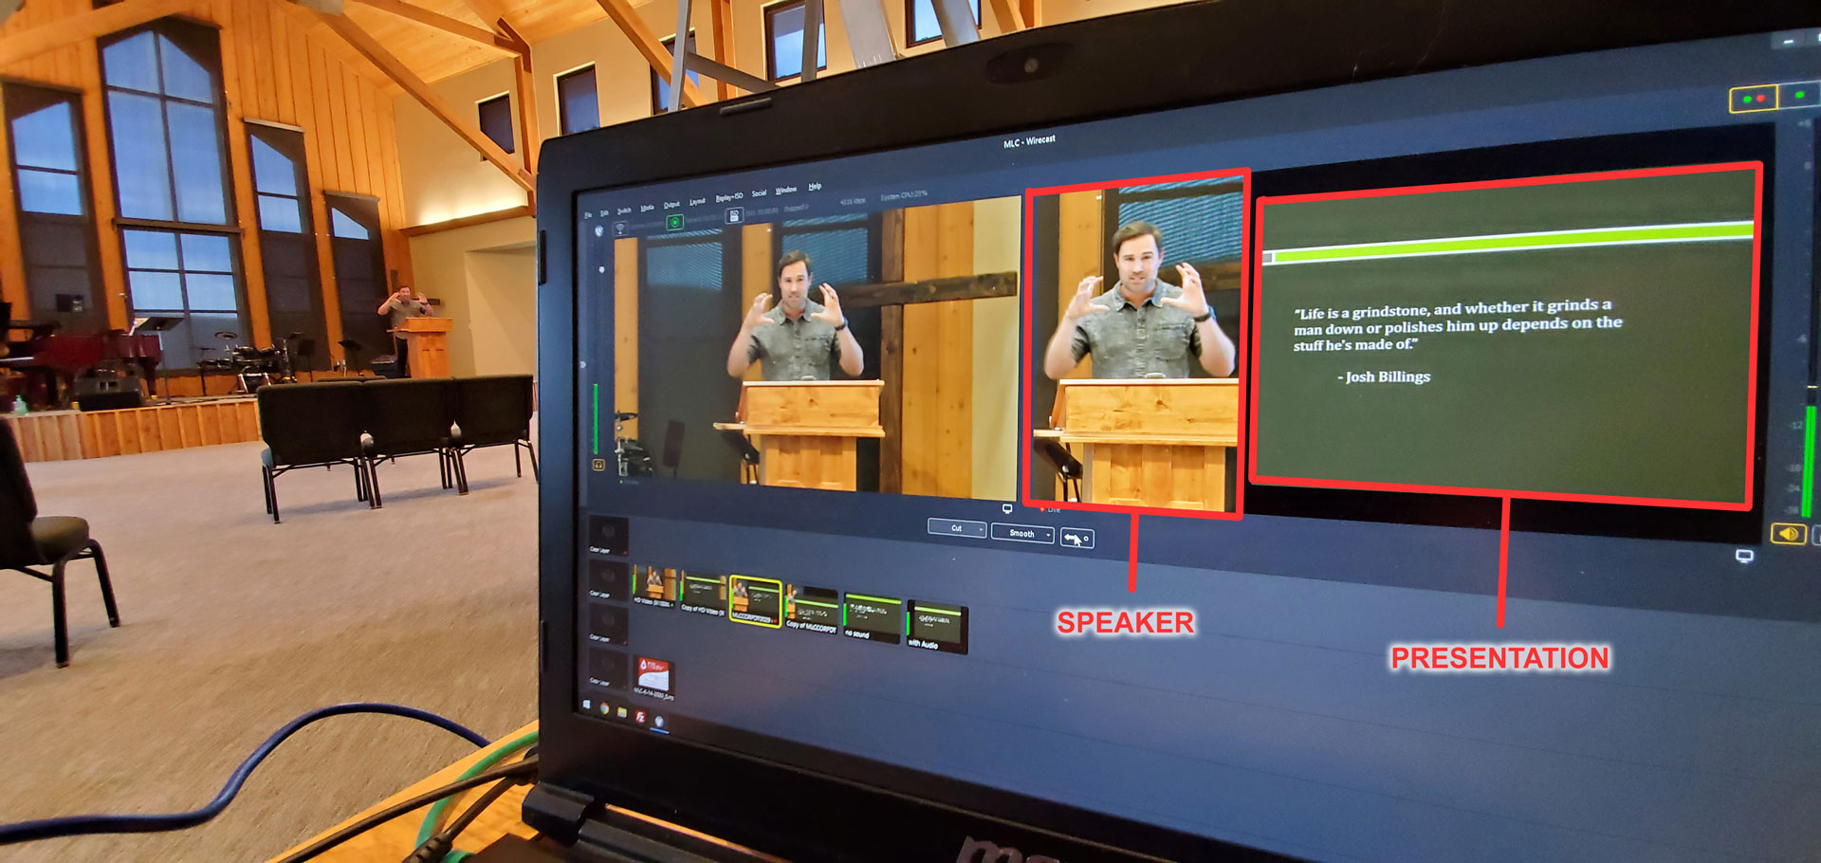Open the File menu
The image size is (1821, 863).
(588, 215)
